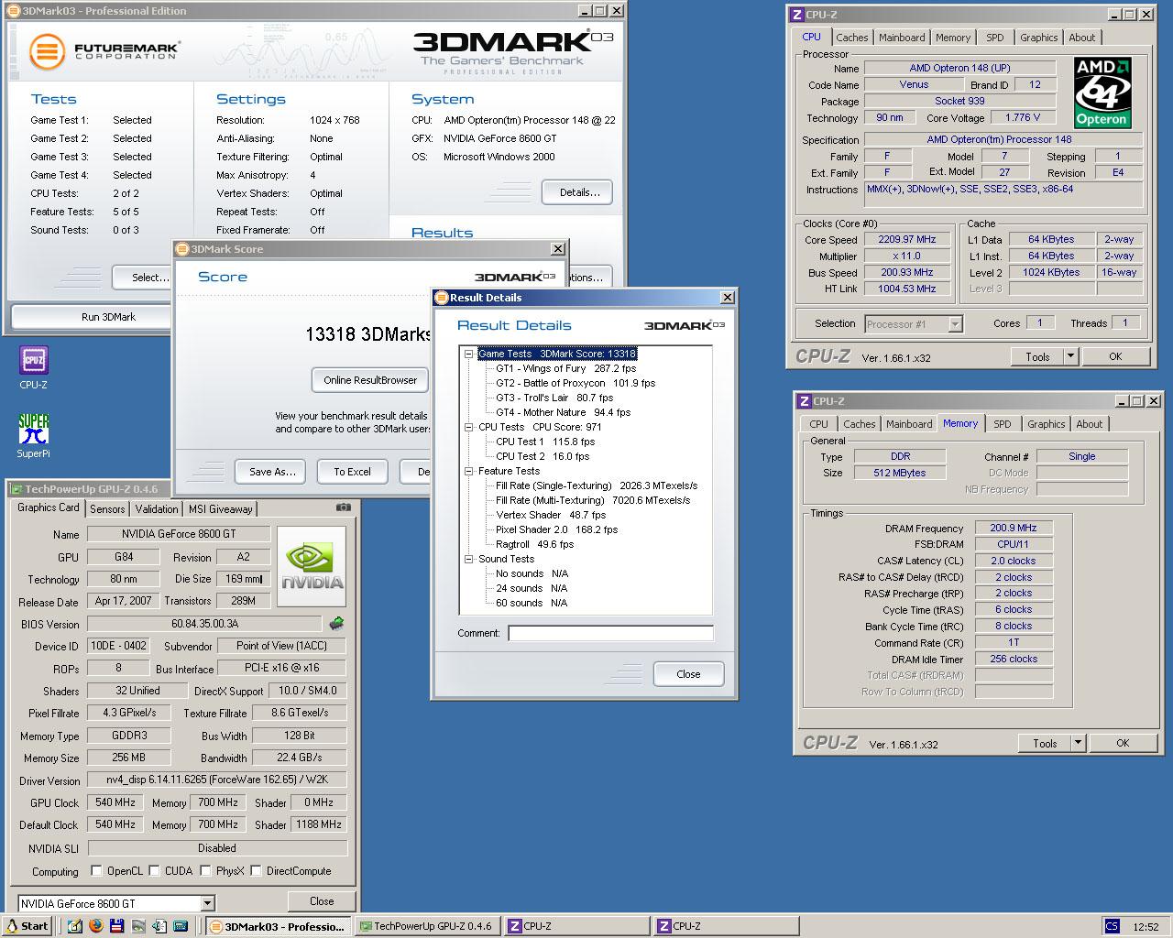This screenshot has width=1173, height=938.
Task: Click the Comment input field in Result Details
Action: (x=610, y=633)
